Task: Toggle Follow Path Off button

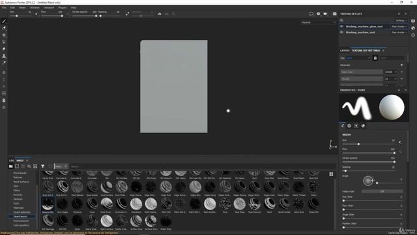Action: tap(382, 191)
